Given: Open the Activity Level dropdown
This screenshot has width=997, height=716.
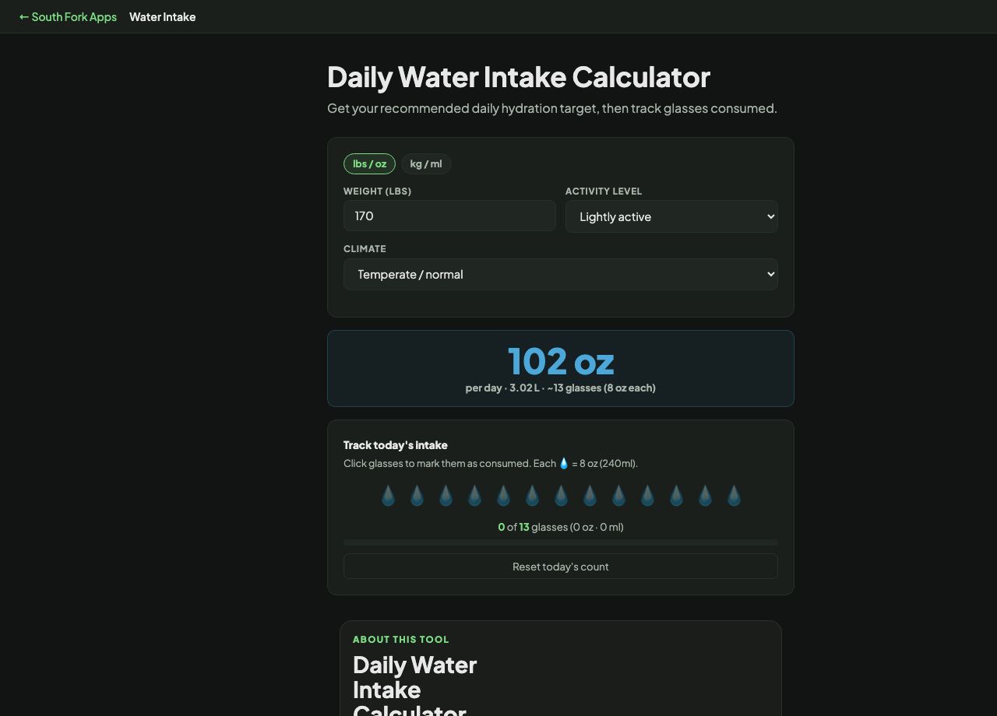Looking at the screenshot, I should point(671,216).
